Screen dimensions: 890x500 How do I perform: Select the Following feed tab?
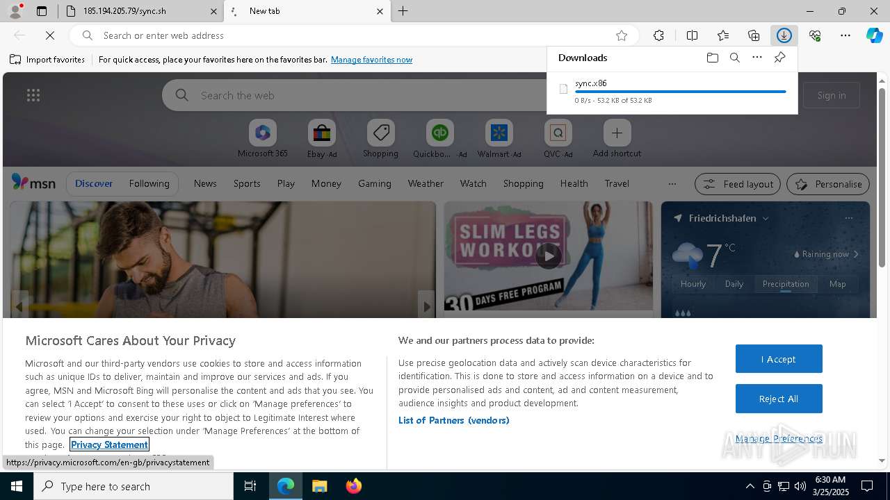click(x=149, y=183)
